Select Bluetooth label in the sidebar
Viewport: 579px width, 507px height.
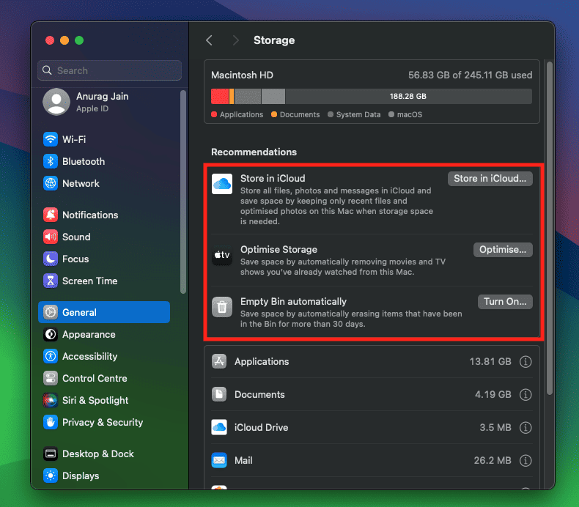(x=84, y=161)
